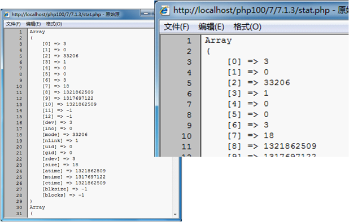Image resolution: width=349 pixels, height=222 pixels.
Task: Click '[dev] => 3' line
Action: pyautogui.click(x=57, y=122)
